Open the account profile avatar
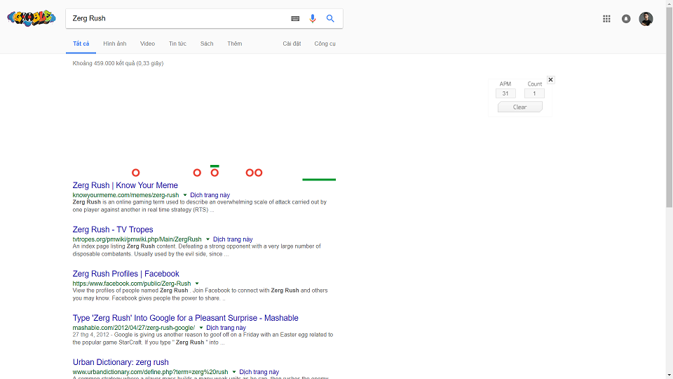Viewport: 673px width, 379px height. click(x=646, y=19)
